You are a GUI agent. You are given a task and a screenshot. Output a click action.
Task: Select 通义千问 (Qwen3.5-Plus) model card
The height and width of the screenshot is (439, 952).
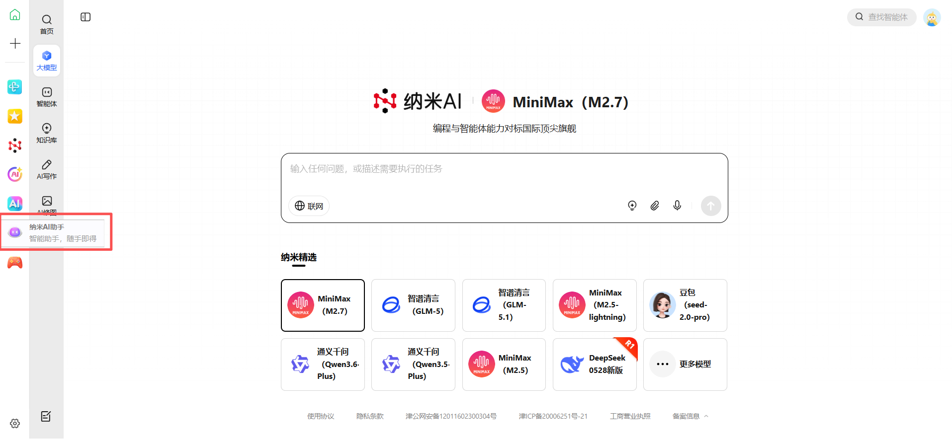(x=413, y=364)
